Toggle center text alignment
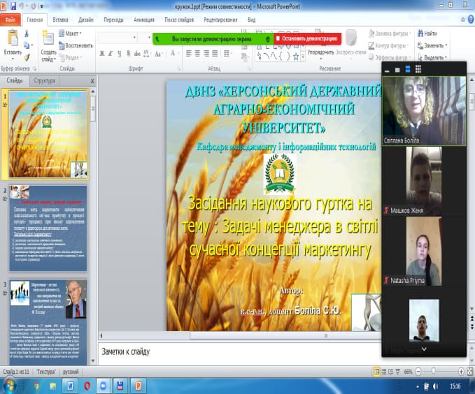This screenshot has width=475, height=394. click(197, 54)
